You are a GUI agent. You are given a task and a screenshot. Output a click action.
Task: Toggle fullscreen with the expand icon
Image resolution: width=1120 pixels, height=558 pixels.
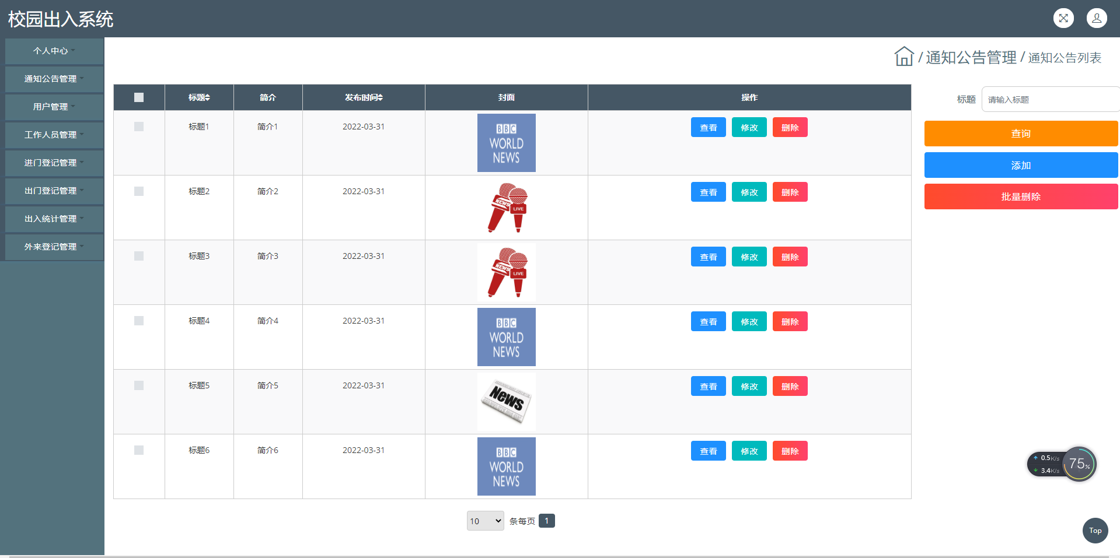point(1063,18)
